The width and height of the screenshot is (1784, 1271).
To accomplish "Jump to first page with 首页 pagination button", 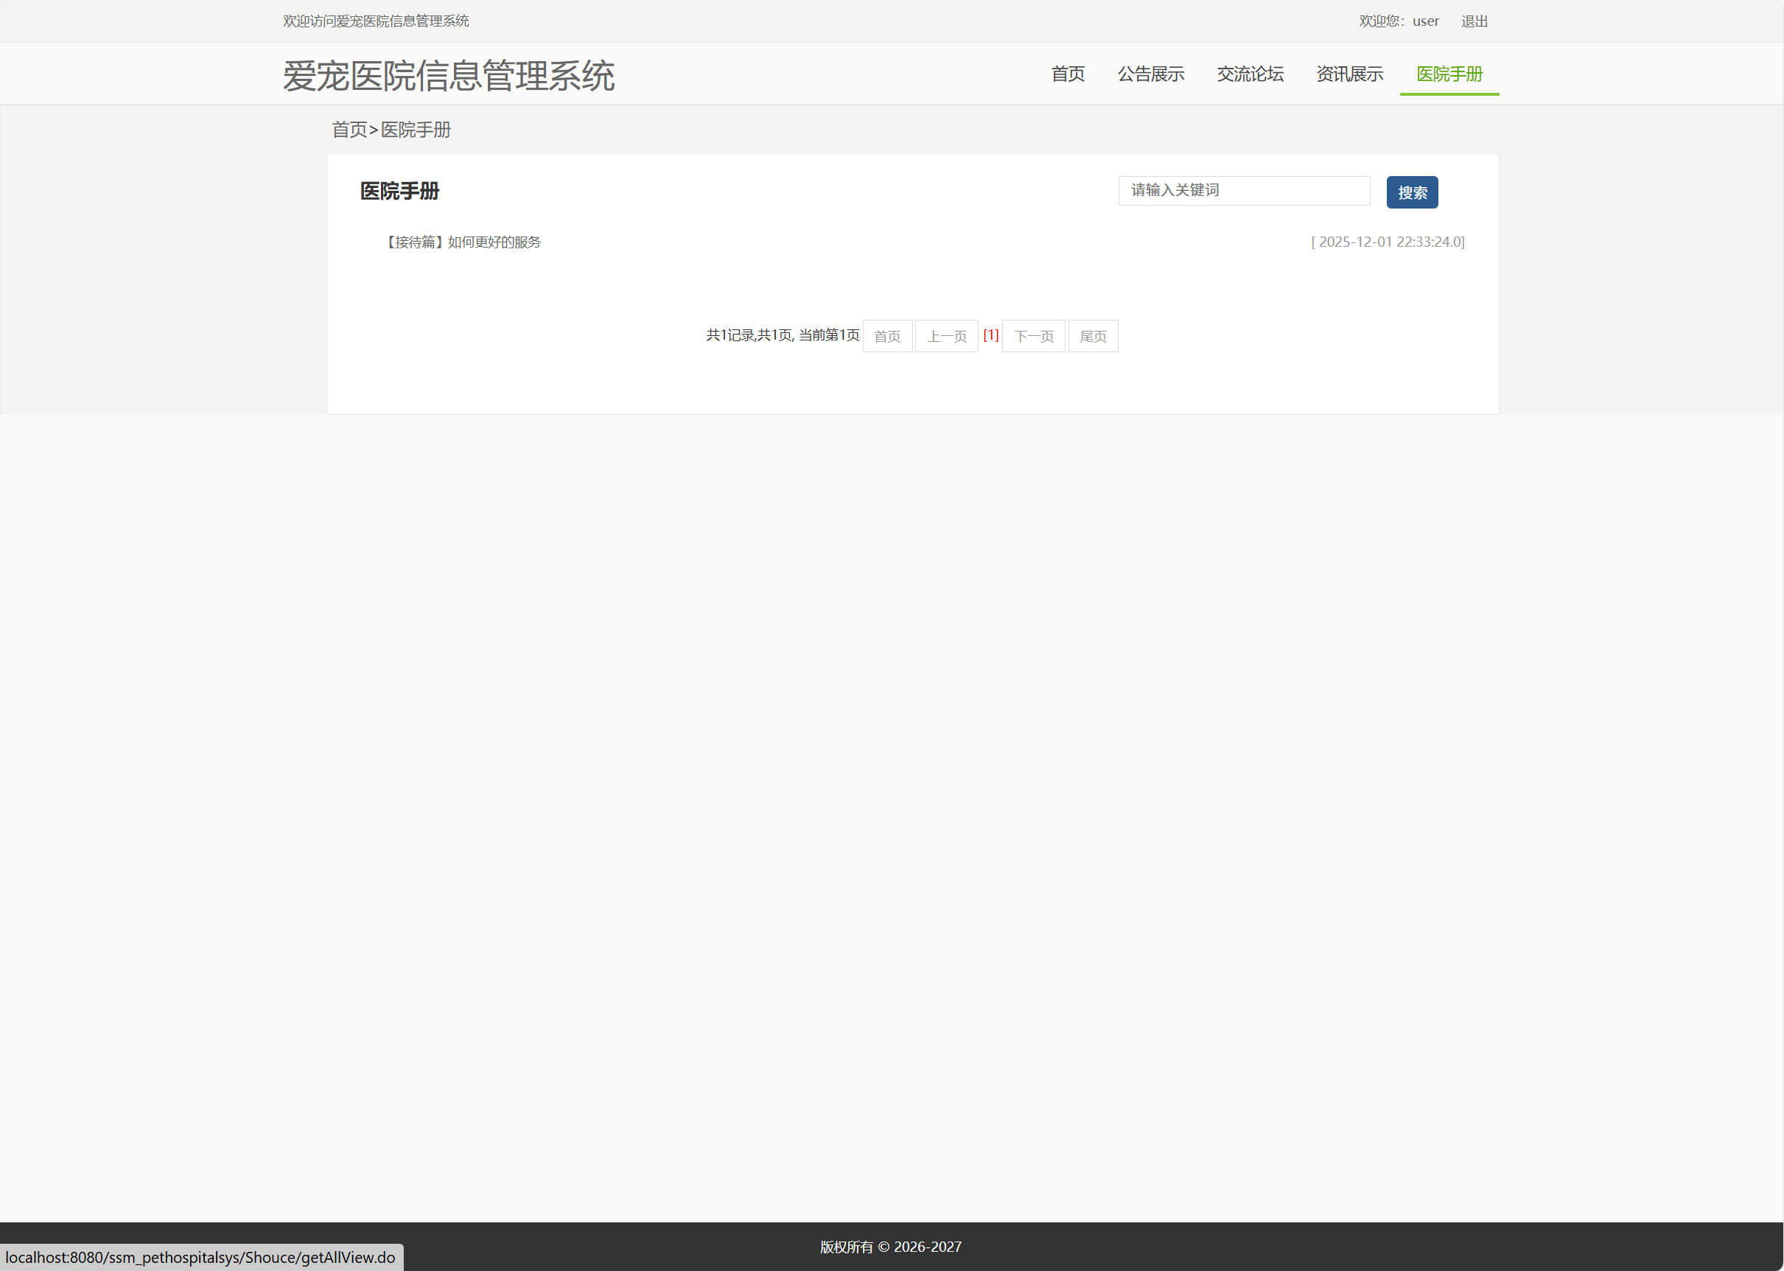I will pos(887,336).
